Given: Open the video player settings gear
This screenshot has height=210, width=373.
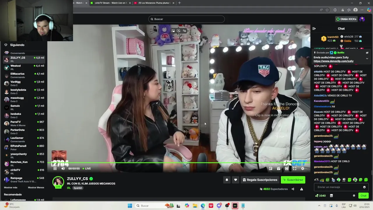Looking at the screenshot, I should [302, 169].
